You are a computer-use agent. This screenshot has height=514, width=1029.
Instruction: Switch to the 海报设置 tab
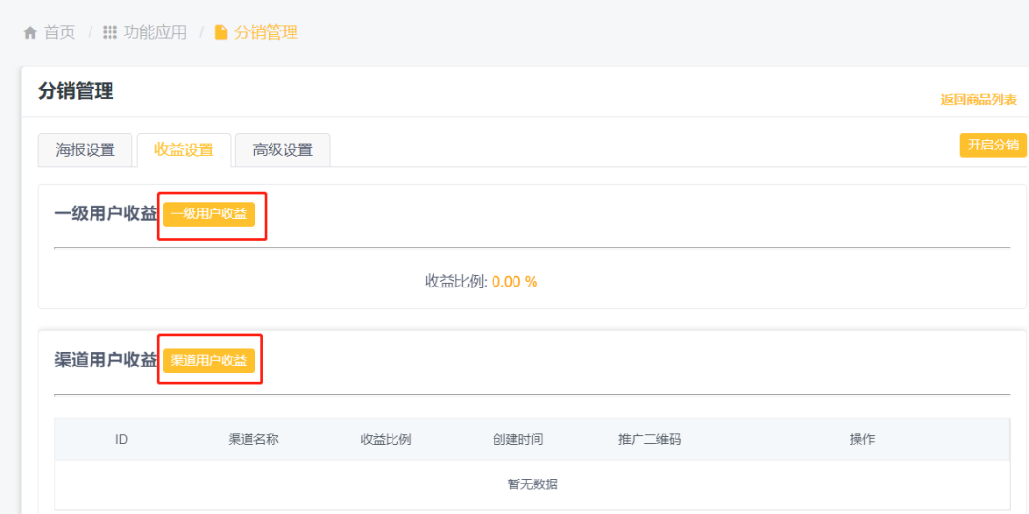(x=85, y=150)
